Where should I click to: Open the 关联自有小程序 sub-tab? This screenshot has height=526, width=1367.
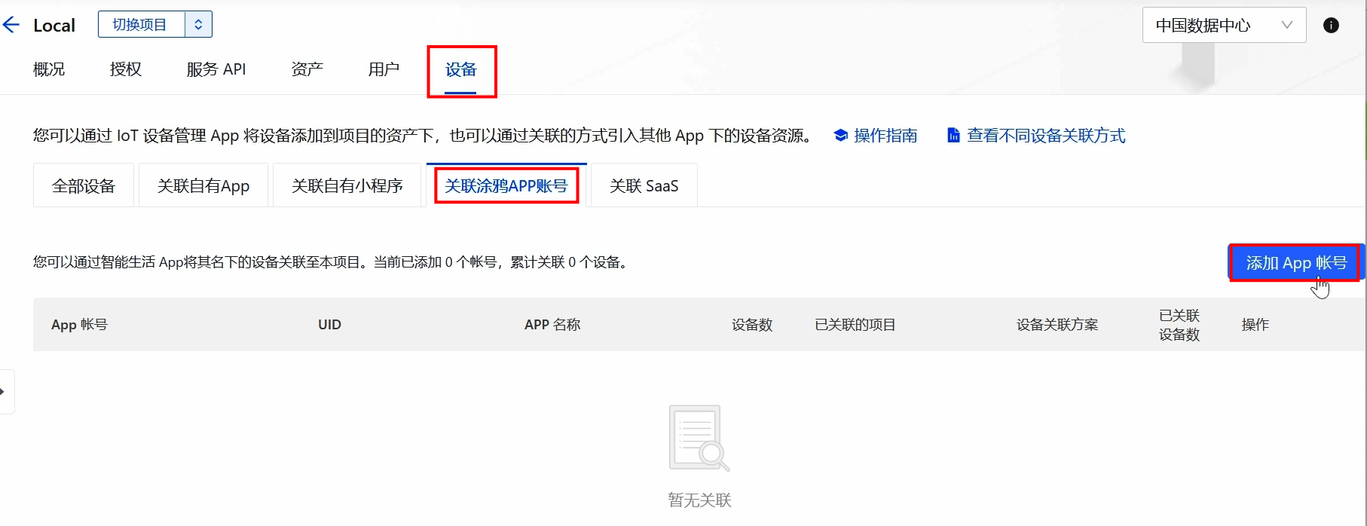[x=347, y=185]
